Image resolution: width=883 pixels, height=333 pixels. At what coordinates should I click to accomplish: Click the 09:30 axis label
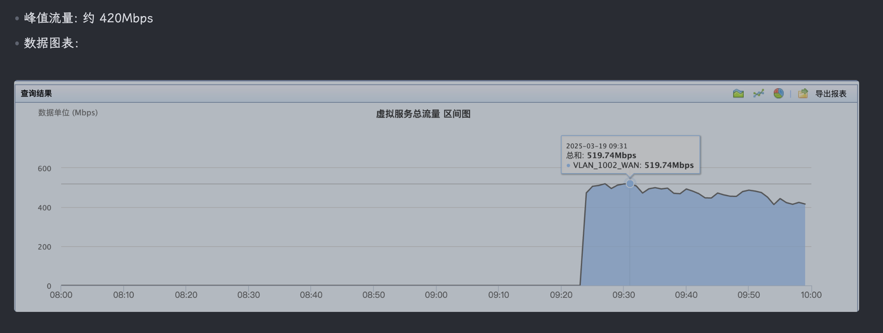point(624,295)
